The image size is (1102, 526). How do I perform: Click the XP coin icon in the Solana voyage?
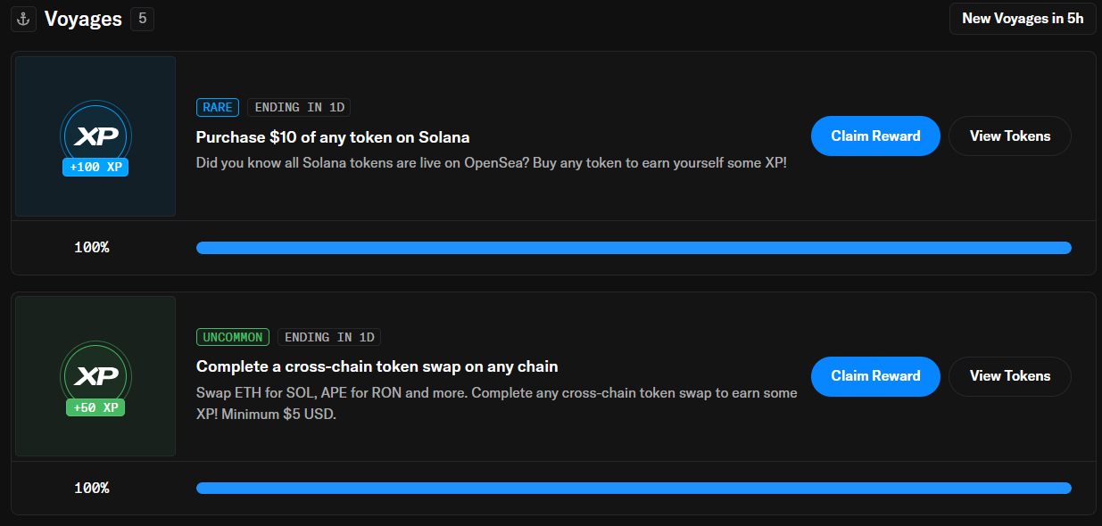95,134
